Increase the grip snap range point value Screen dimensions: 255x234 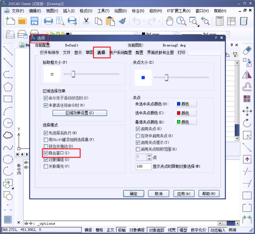click(149, 156)
